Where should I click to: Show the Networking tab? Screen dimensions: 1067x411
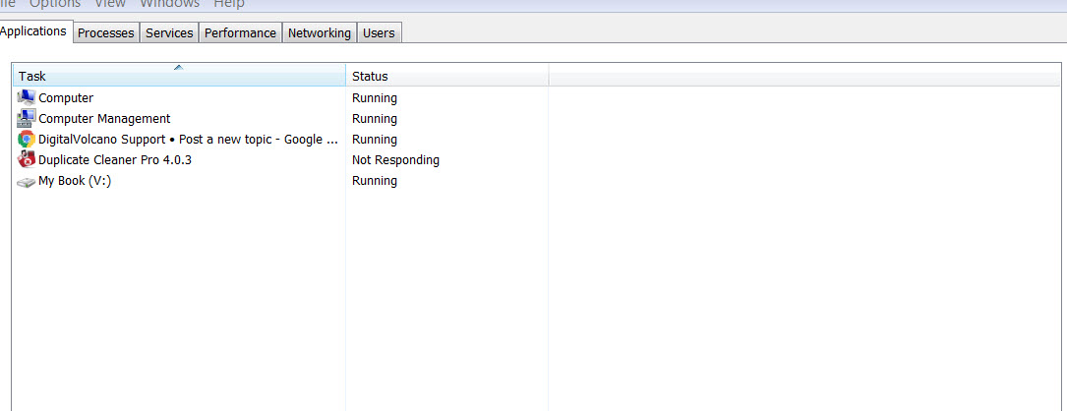(319, 32)
